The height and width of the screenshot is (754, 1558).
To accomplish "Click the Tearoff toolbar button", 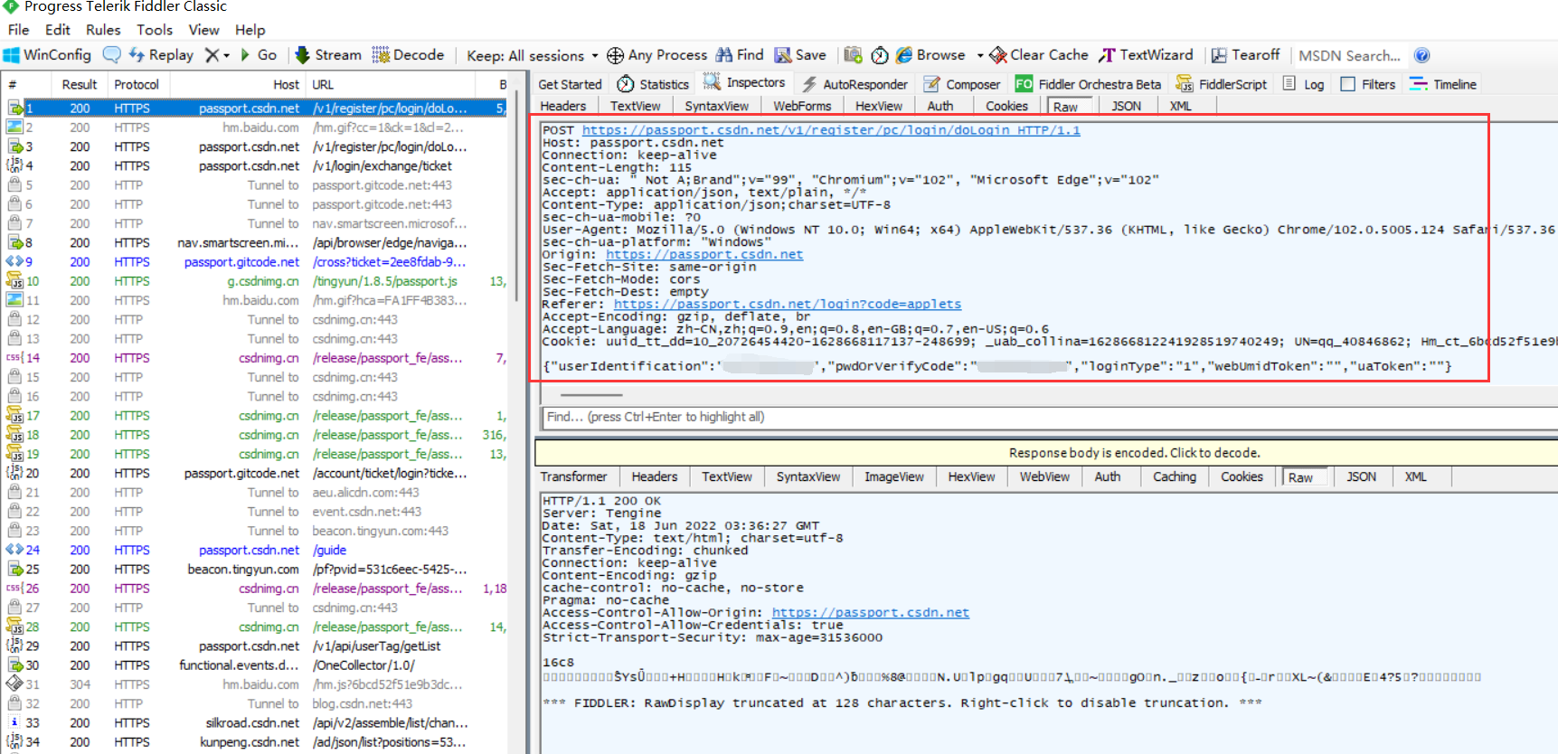I will click(1245, 55).
